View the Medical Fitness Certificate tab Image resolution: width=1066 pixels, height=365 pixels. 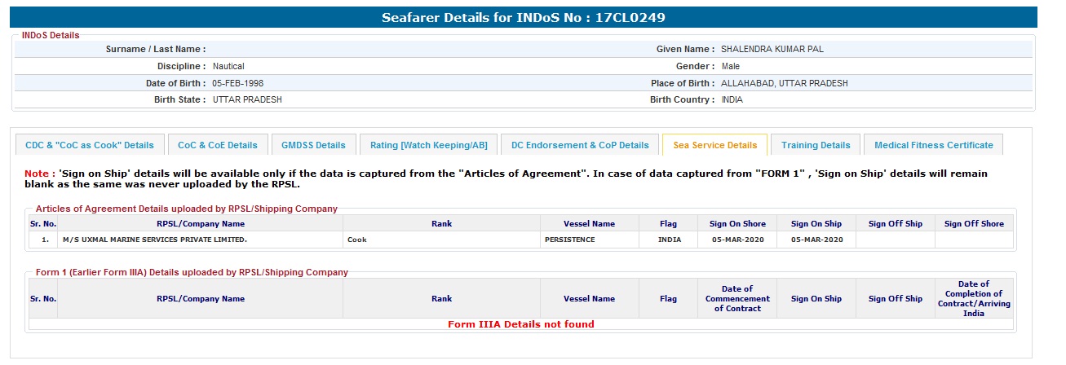tap(933, 145)
